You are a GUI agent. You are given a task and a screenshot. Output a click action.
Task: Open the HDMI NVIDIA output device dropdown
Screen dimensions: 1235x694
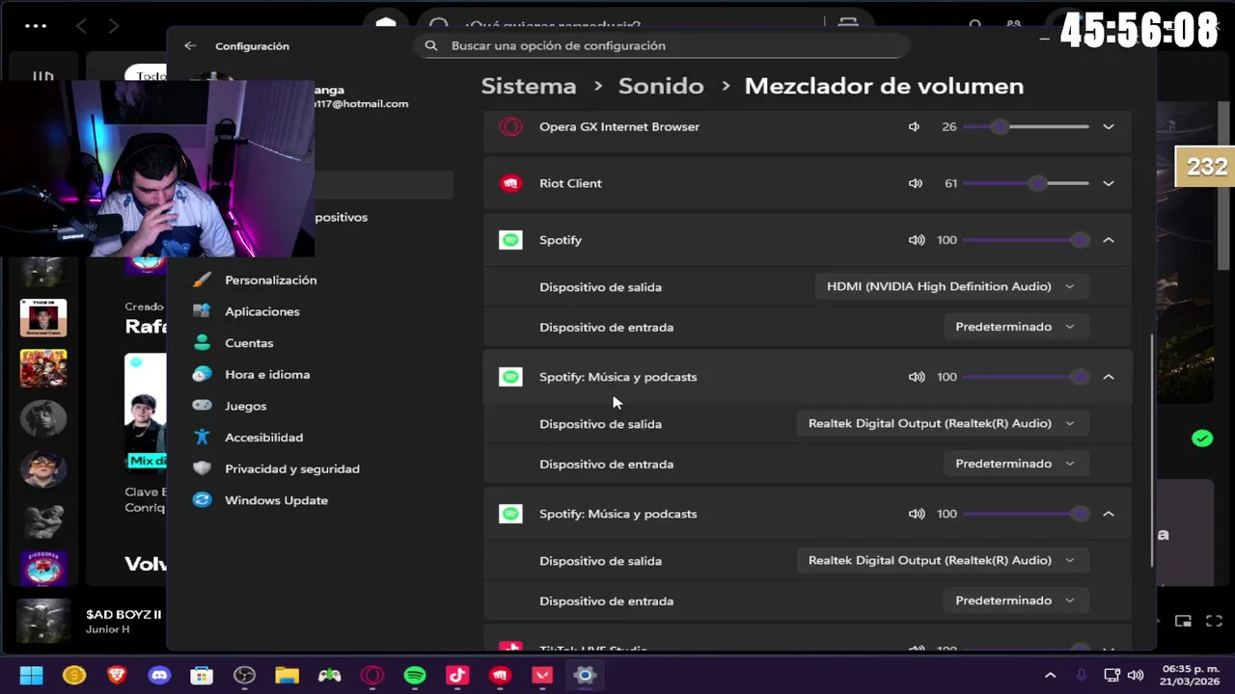pyautogui.click(x=951, y=286)
